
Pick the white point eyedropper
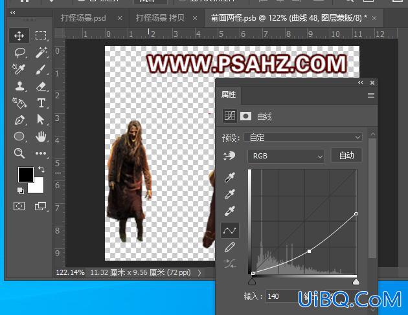pyautogui.click(x=230, y=211)
